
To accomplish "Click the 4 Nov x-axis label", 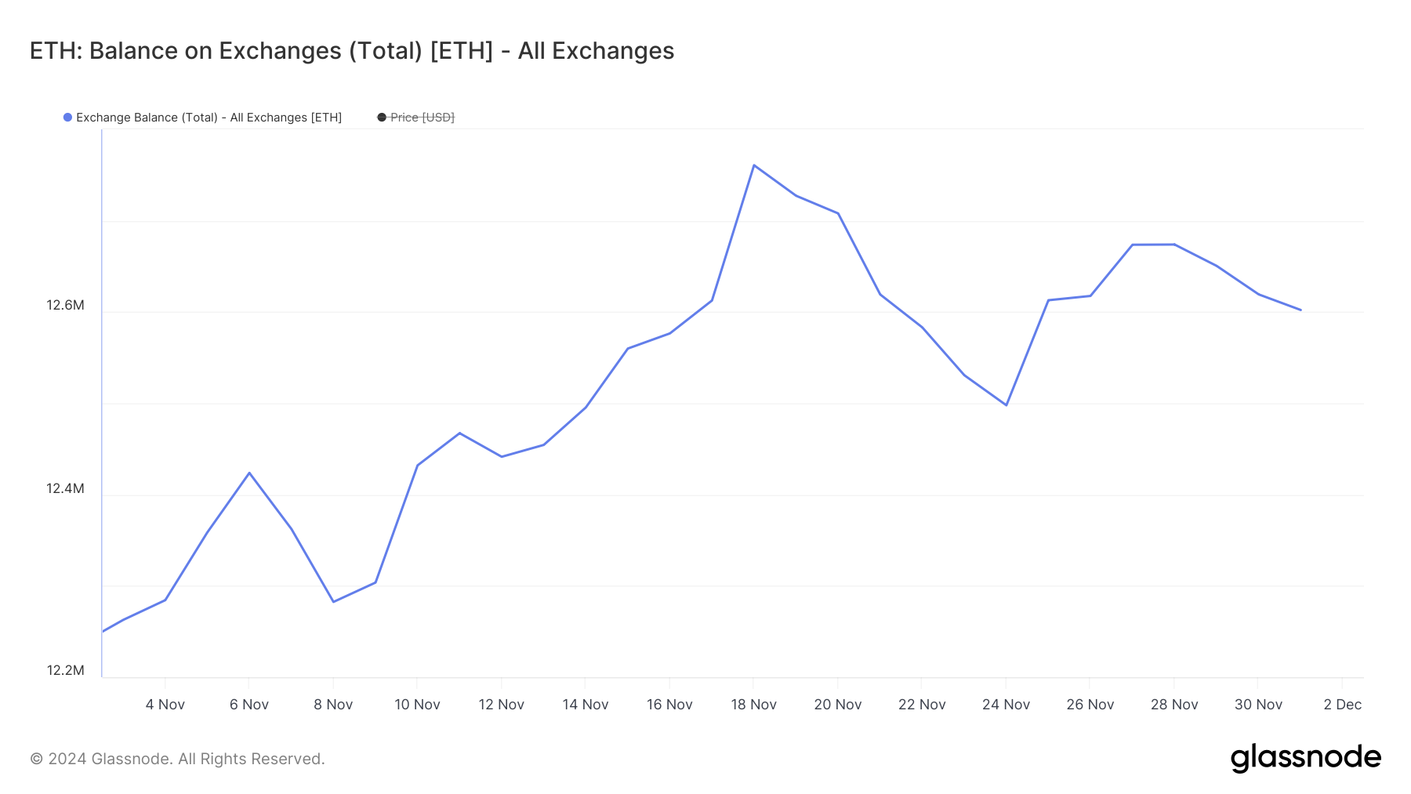I will pyautogui.click(x=165, y=705).
